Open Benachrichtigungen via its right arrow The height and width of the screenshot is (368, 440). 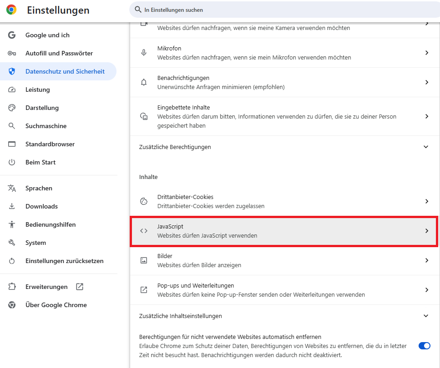(427, 82)
